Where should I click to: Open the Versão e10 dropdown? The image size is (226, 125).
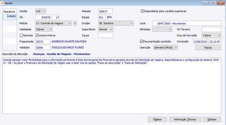pyautogui.click(x=41, y=11)
